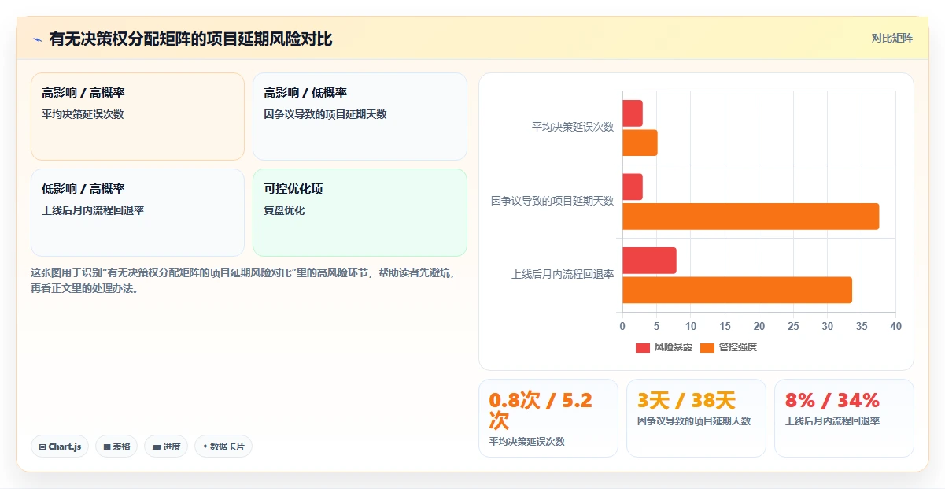The height and width of the screenshot is (489, 945).
Task: Open the 3天 / 38天 data card
Action: 696,418
